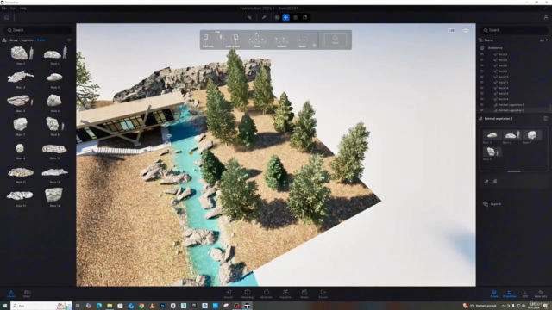The image size is (552, 310).
Task: Hide Rock 6 in scene list
Action: (482, 65)
